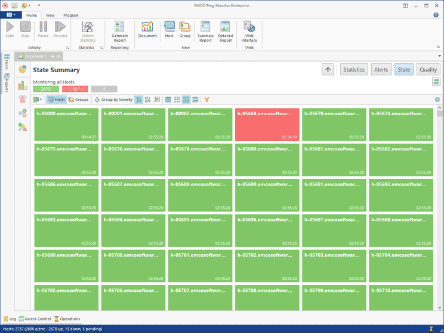444x333 pixels.
Task: Click the Generate Report ribbon icon
Action: [x=119, y=30]
